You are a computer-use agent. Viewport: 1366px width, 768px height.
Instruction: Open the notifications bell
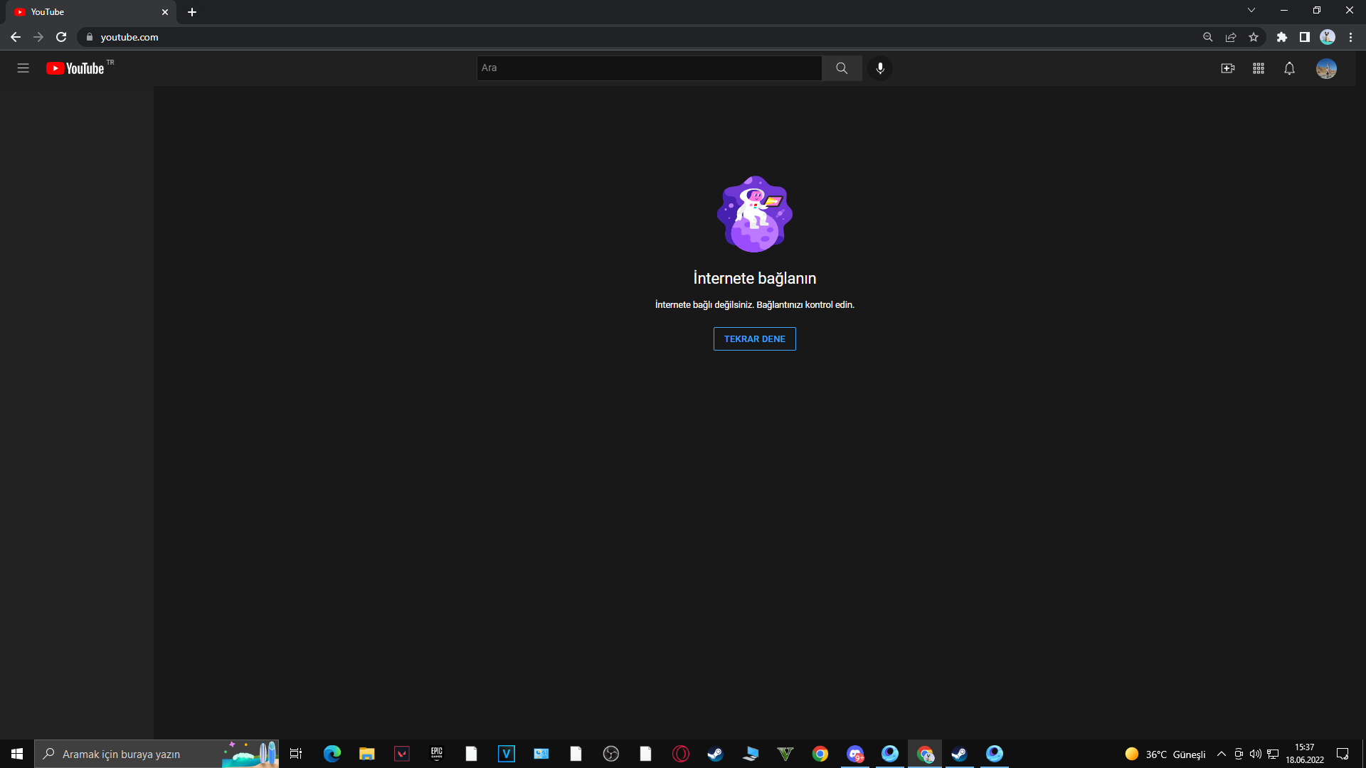click(x=1289, y=68)
